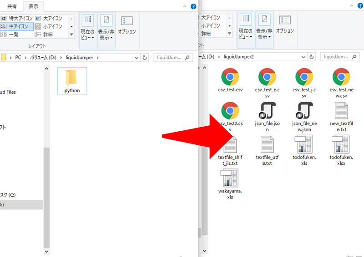This screenshot has height=257, width=364.
Task: Switch to 表示 ribbon tab
Action: (x=33, y=6)
